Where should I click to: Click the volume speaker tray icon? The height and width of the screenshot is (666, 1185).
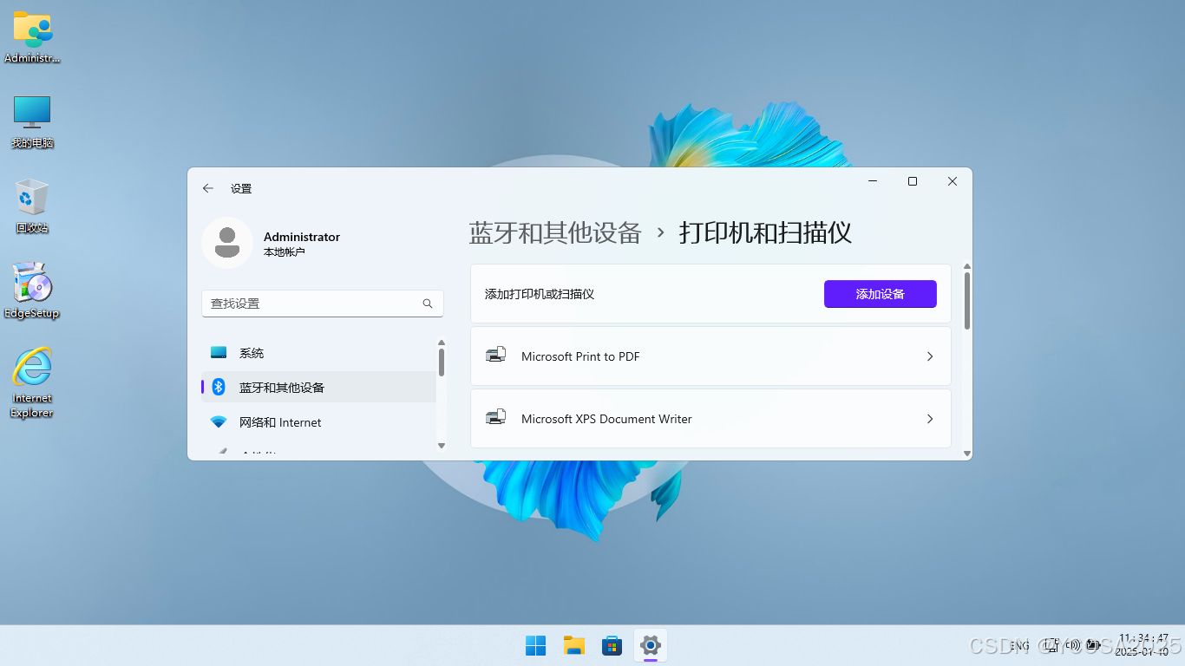tap(1073, 645)
